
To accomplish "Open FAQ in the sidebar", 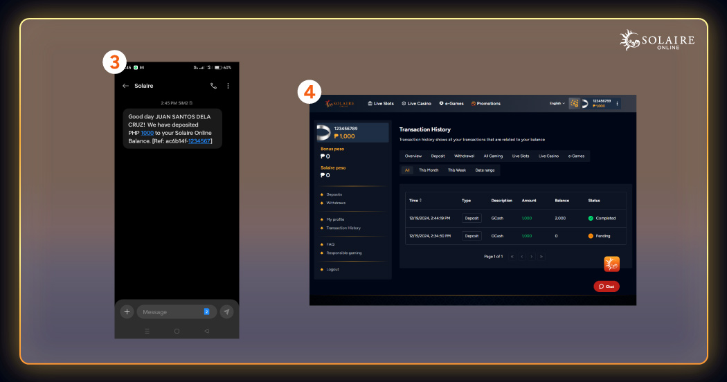I will coord(330,244).
